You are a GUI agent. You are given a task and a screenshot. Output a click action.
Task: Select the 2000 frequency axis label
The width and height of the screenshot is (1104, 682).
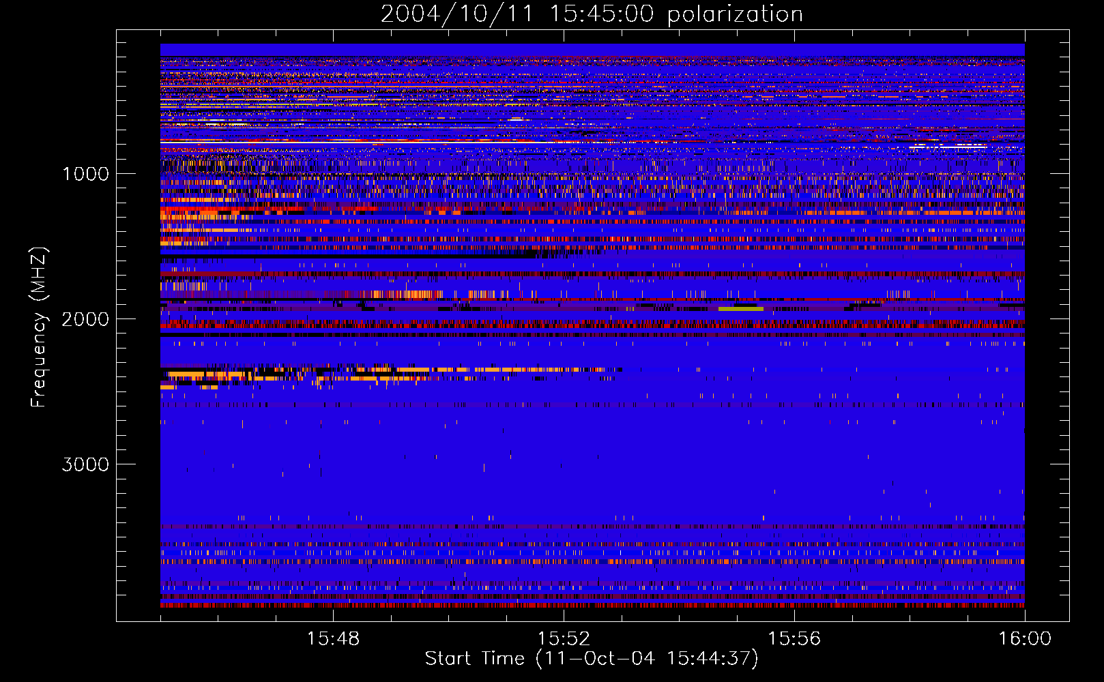click(x=85, y=319)
